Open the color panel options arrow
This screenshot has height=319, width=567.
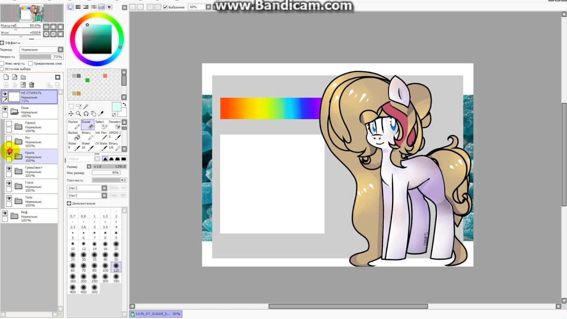124,8
